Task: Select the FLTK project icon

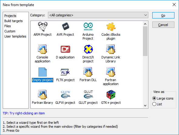Action: pyautogui.click(x=65, y=72)
